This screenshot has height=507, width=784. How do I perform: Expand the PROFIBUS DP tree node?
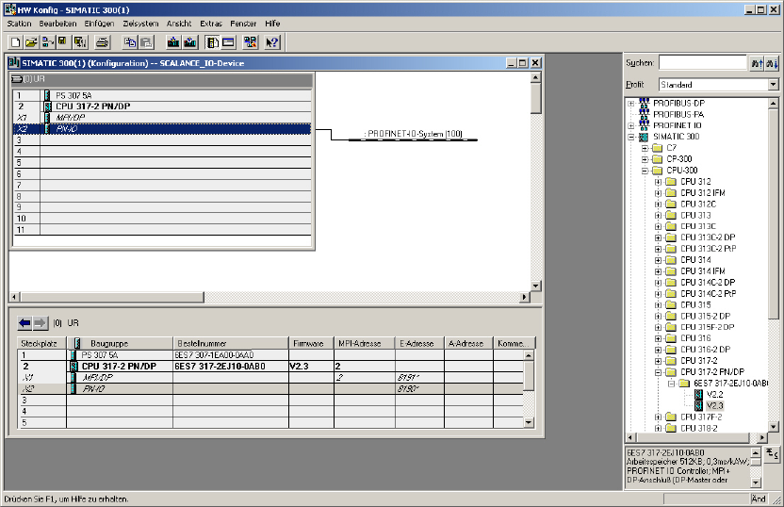pyautogui.click(x=631, y=104)
